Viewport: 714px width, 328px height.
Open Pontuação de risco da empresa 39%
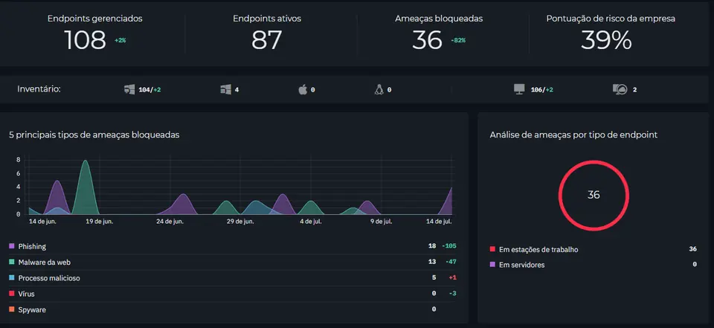coord(606,40)
